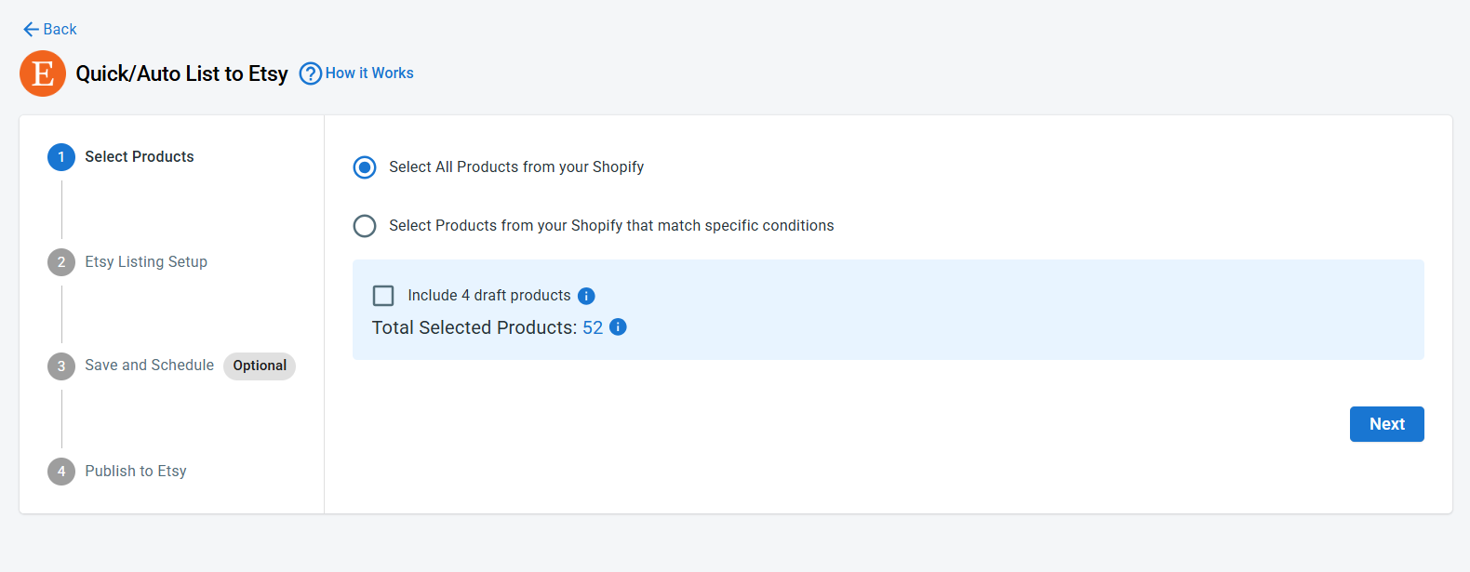Click step 4 circle for Publish to Etsy

61,472
